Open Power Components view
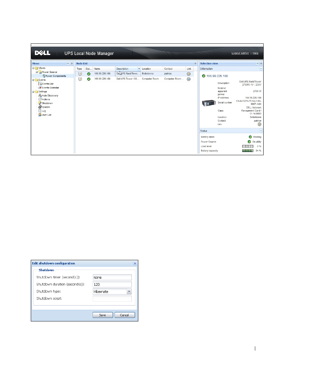This screenshot has height=371, width=309. 55,76
